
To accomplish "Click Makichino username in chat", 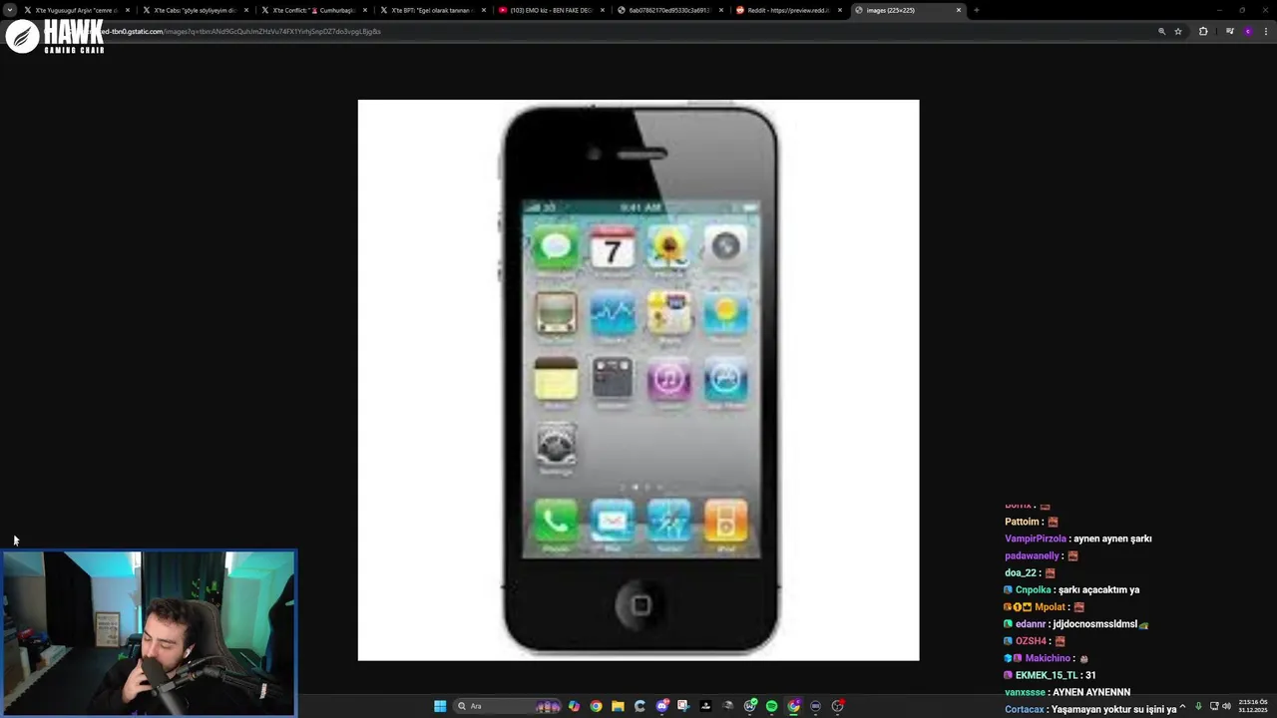I will [x=1048, y=658].
